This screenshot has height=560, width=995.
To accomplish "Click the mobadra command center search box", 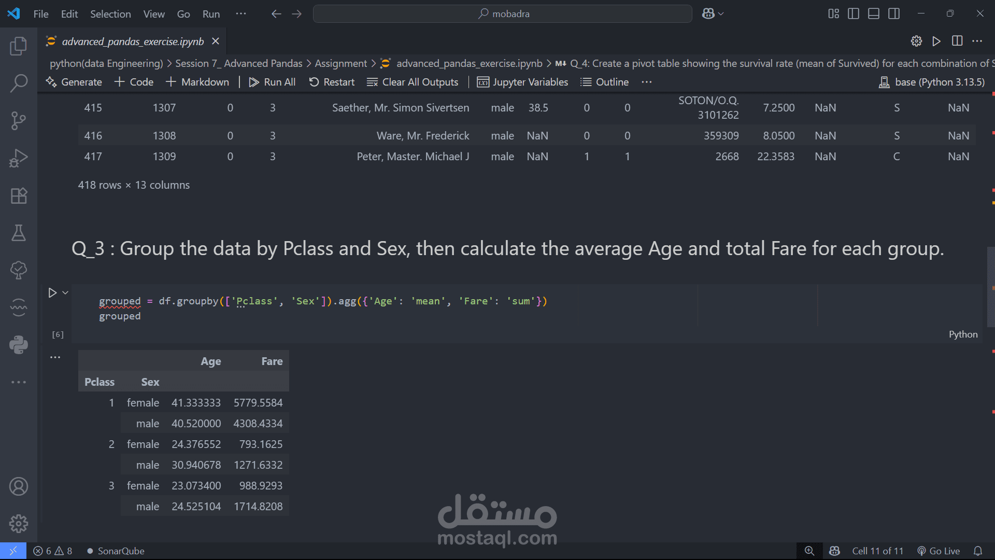I will click(x=503, y=14).
